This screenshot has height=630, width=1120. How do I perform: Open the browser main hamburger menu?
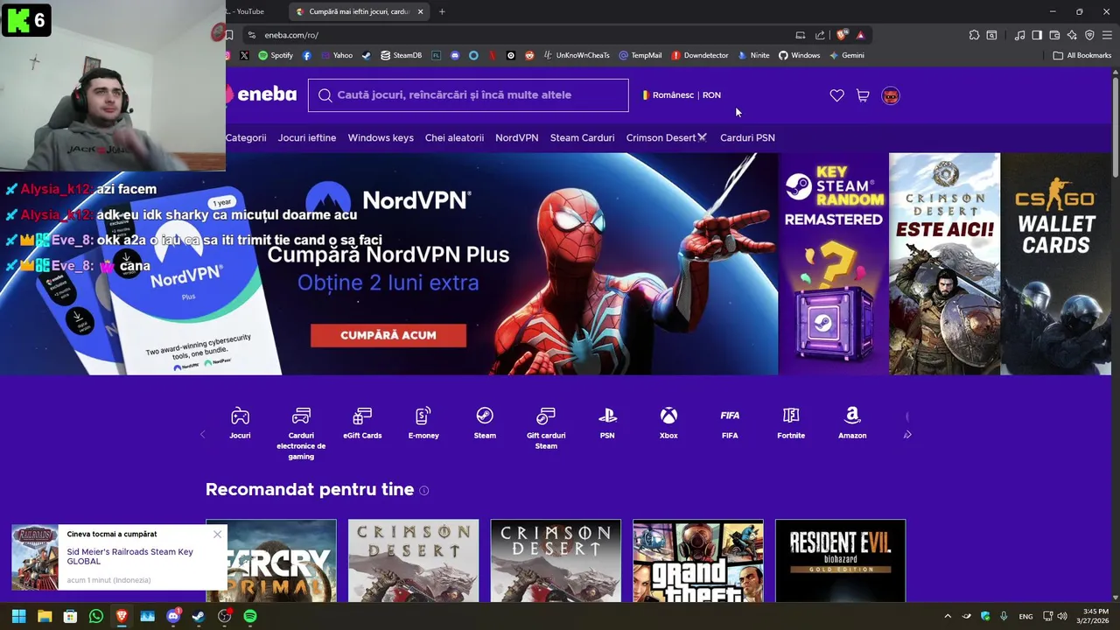click(1108, 35)
